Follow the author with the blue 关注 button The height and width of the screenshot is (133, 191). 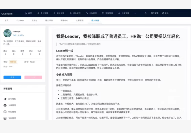[x=12, y=77]
